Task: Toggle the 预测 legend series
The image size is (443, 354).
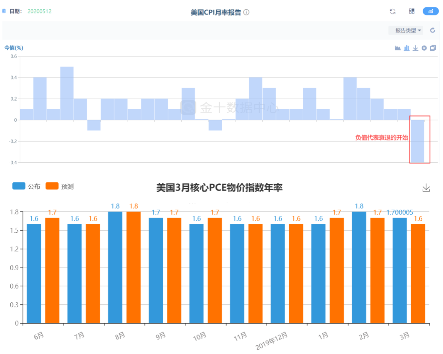Action: click(60, 186)
